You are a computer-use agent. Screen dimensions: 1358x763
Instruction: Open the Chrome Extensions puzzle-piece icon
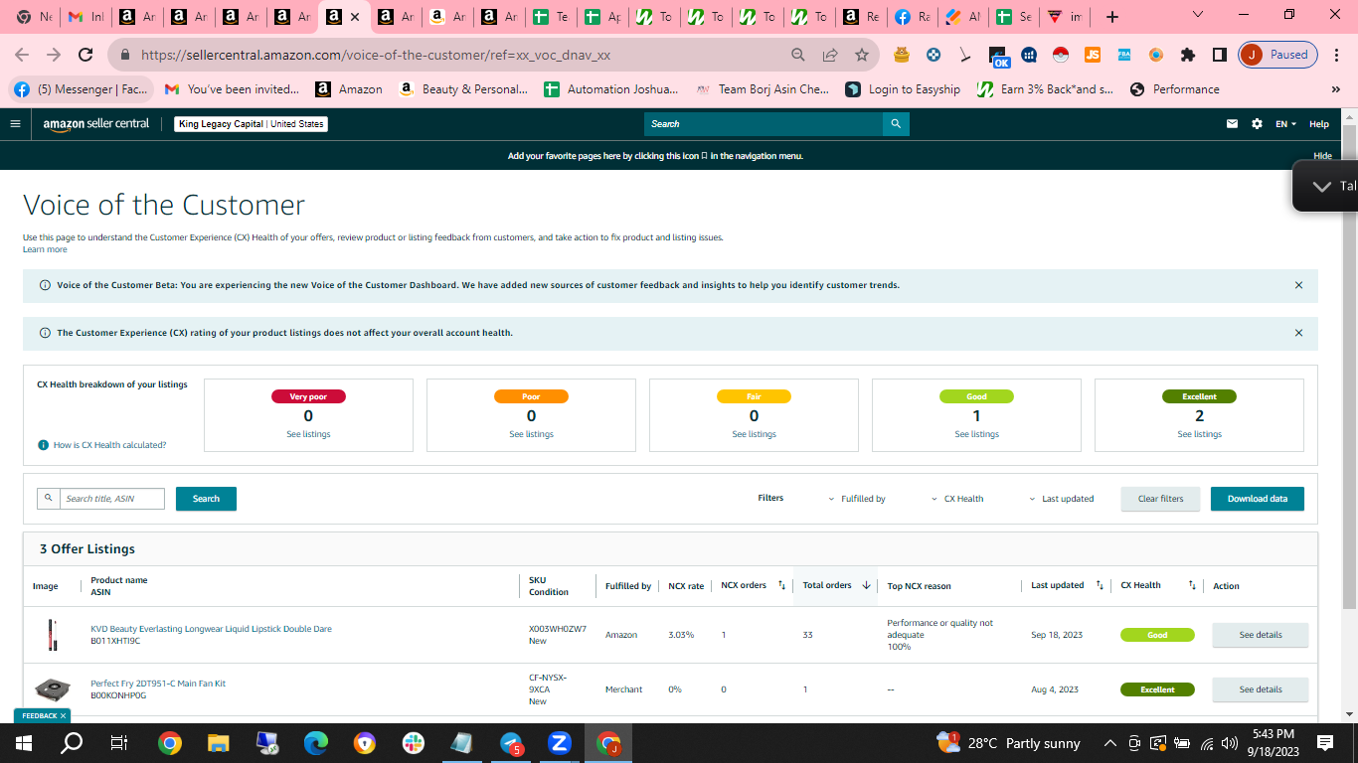[1188, 55]
